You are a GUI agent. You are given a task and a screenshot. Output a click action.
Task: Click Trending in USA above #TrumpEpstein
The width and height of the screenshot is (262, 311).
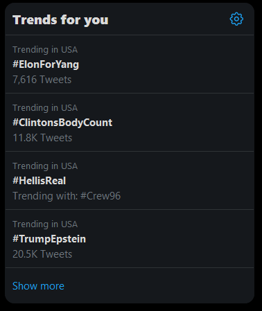(x=45, y=224)
